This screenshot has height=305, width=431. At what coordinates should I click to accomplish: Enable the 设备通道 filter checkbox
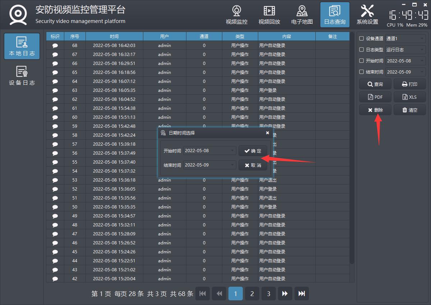(362, 38)
